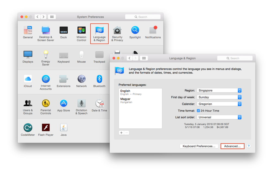Open Language & Region in System Preferences

[x=99, y=34]
